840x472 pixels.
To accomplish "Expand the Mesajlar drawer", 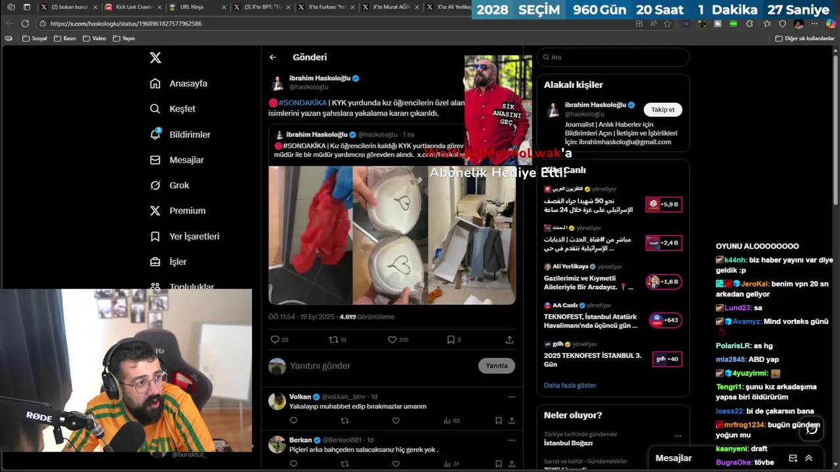I will 808,458.
